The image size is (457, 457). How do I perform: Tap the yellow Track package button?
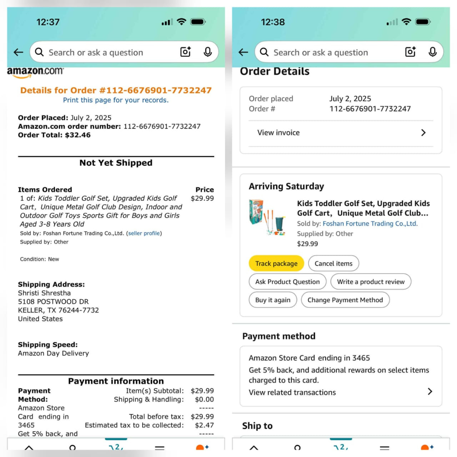pos(276,263)
